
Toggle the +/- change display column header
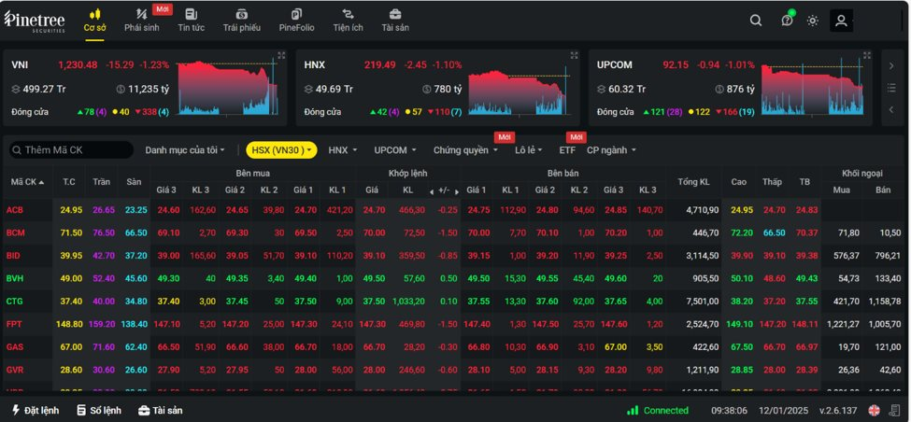click(443, 190)
